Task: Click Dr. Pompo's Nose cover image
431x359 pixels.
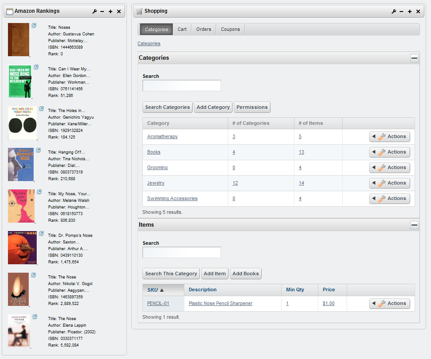Action: coord(22,248)
